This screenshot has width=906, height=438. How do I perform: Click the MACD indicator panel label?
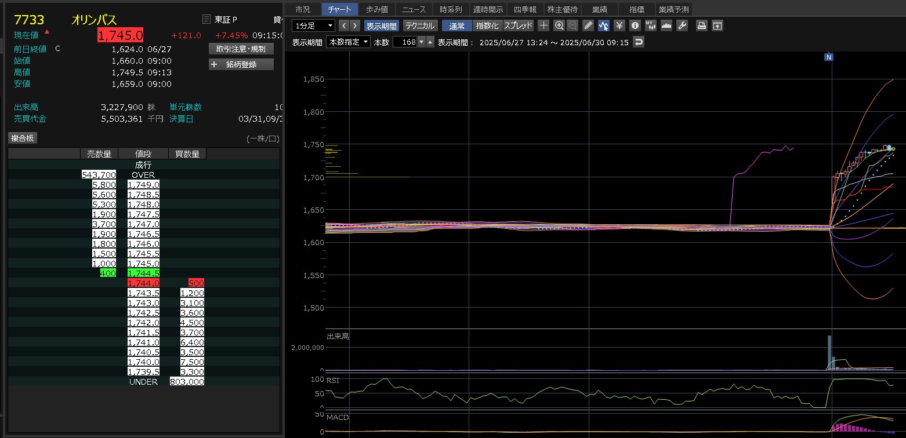(338, 417)
